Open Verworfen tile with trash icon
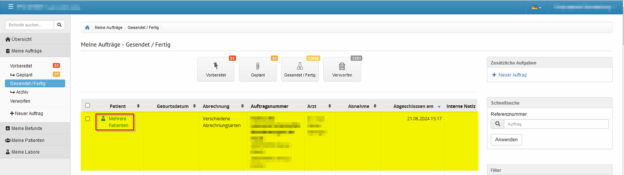 click(x=342, y=70)
